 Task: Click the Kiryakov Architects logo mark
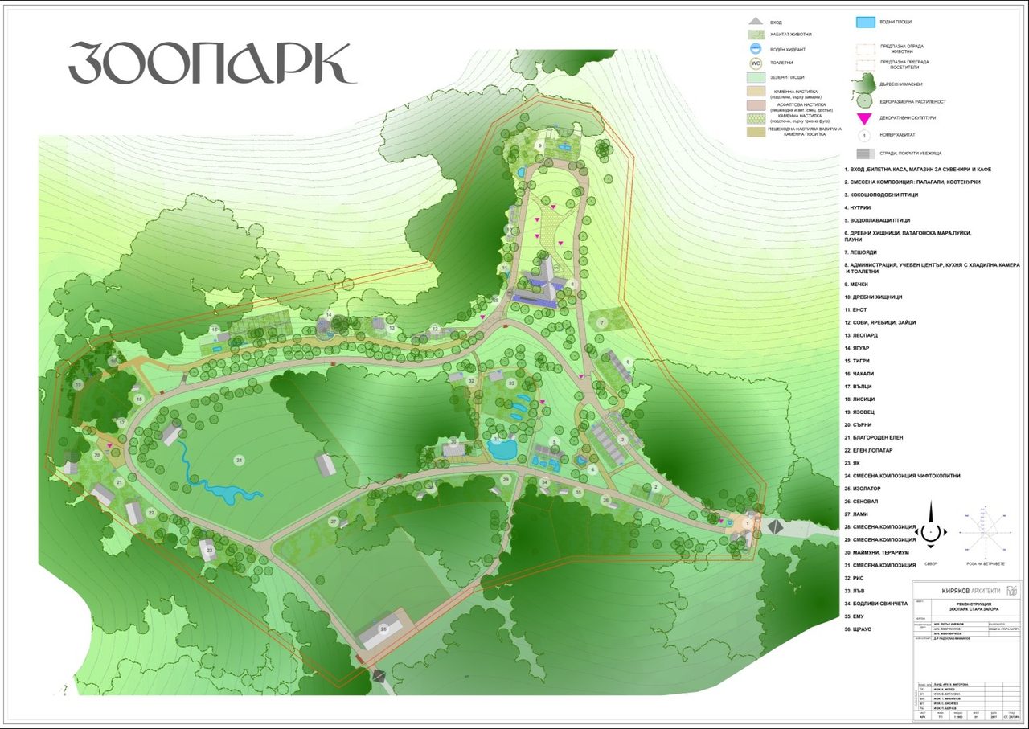pos(1013,592)
